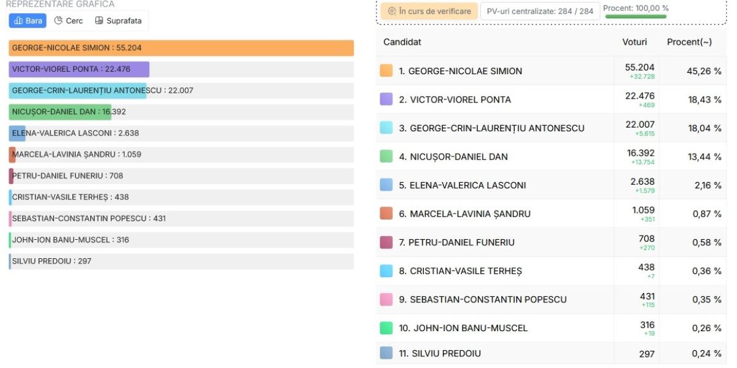
Task: Click cyan swatch next to Antonescu
Action: pyautogui.click(x=386, y=128)
